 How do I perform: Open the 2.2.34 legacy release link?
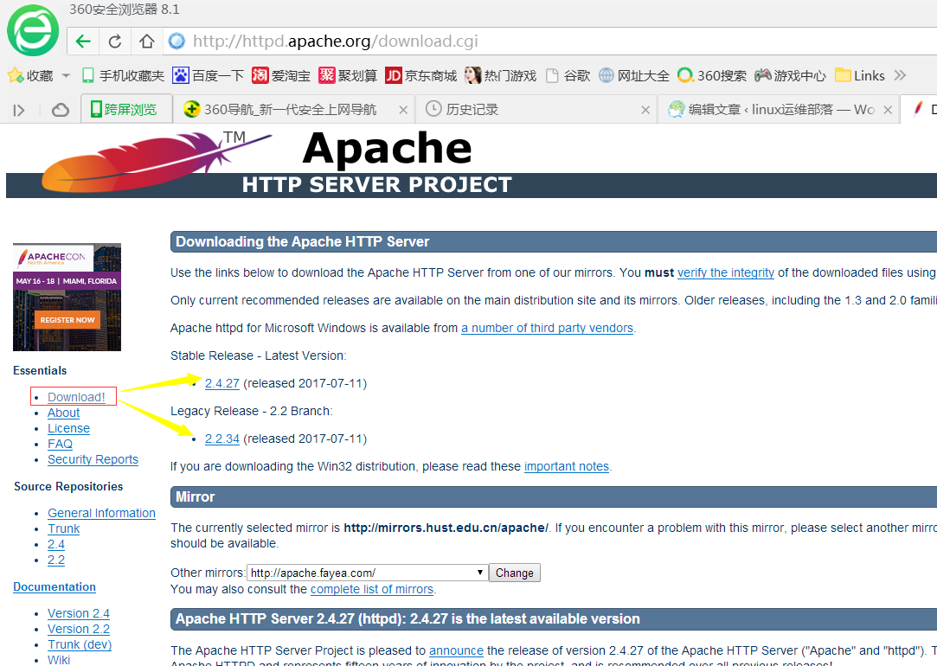coord(221,439)
